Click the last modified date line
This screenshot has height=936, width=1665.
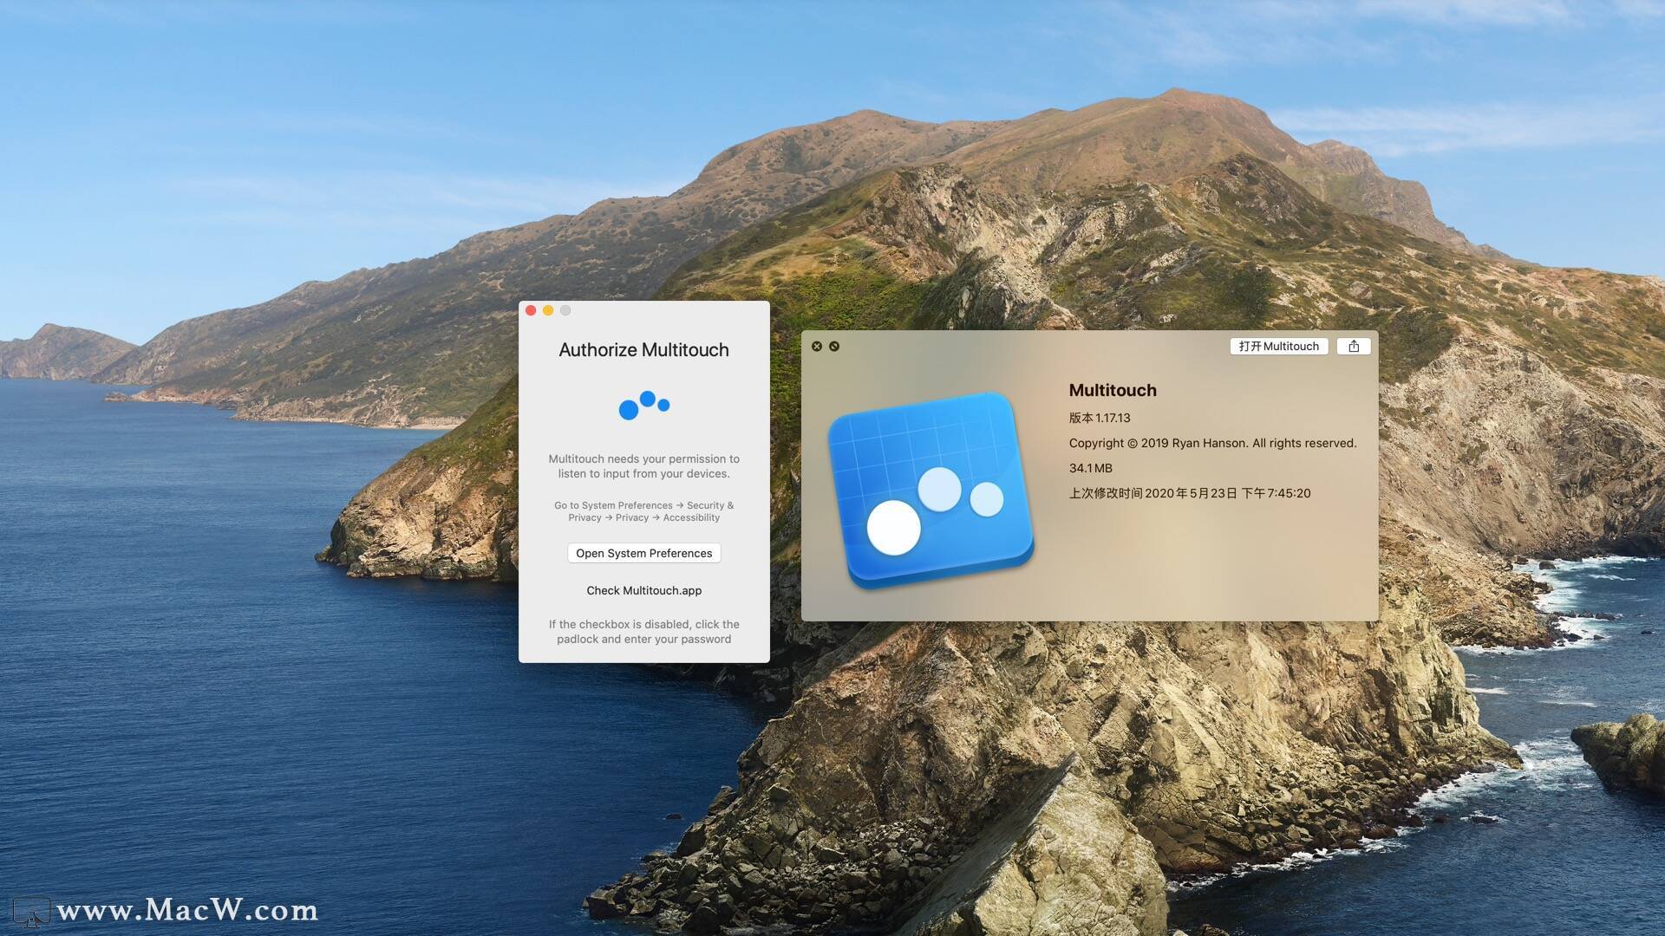(1190, 493)
